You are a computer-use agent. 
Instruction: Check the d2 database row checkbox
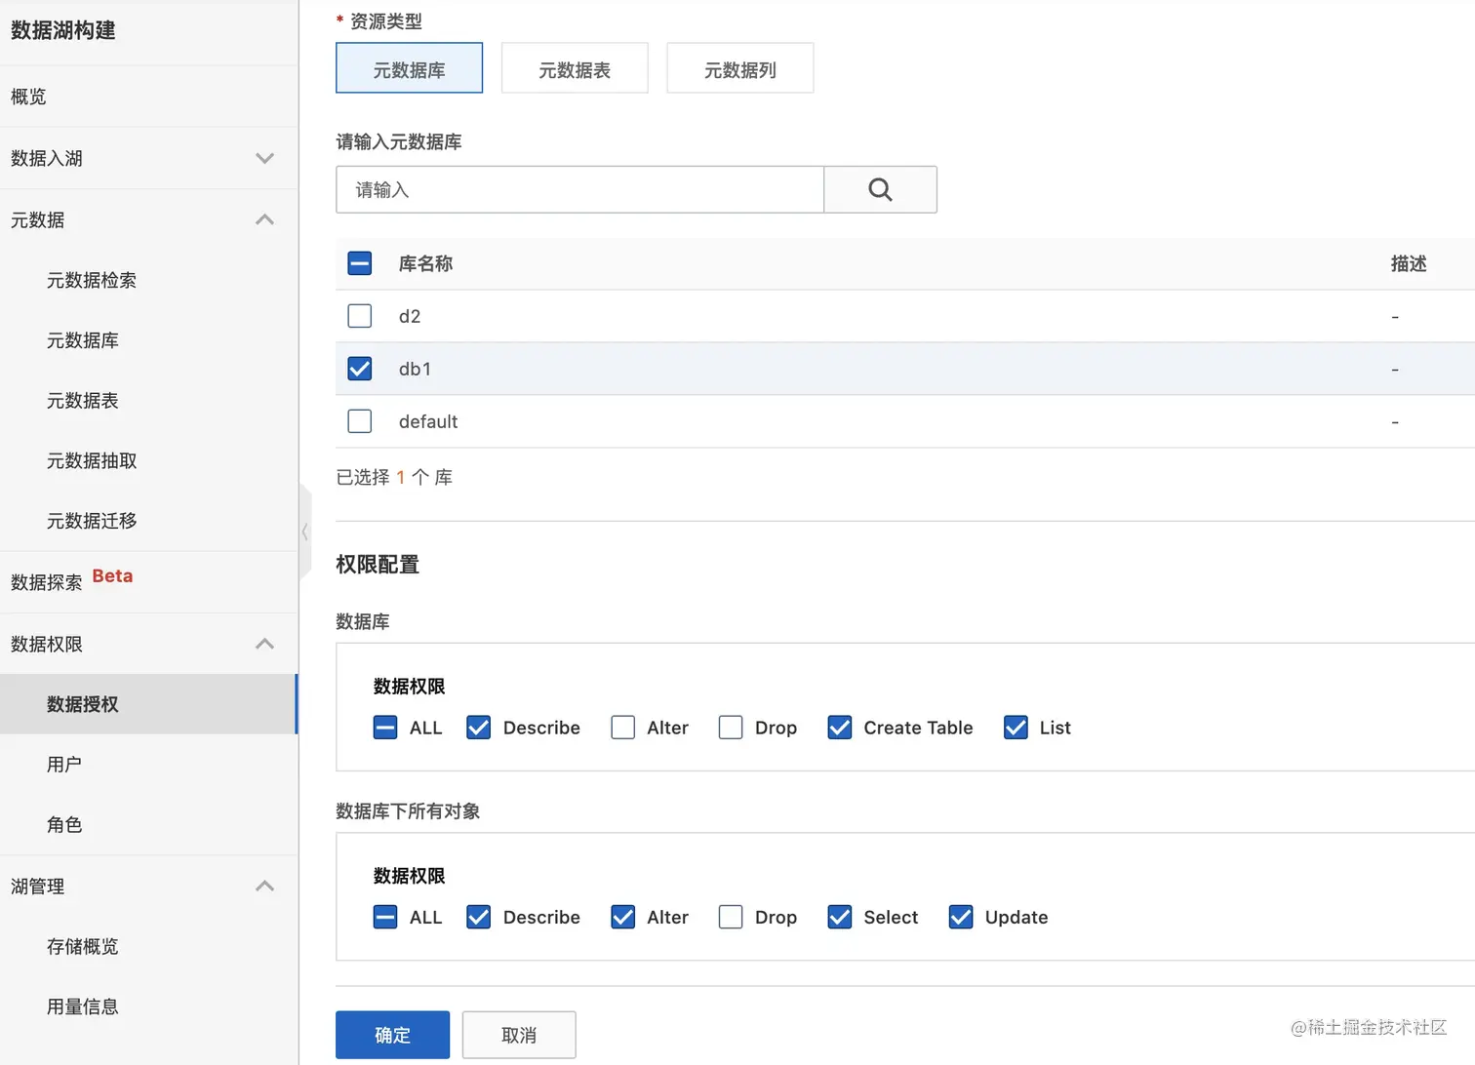pyautogui.click(x=360, y=316)
